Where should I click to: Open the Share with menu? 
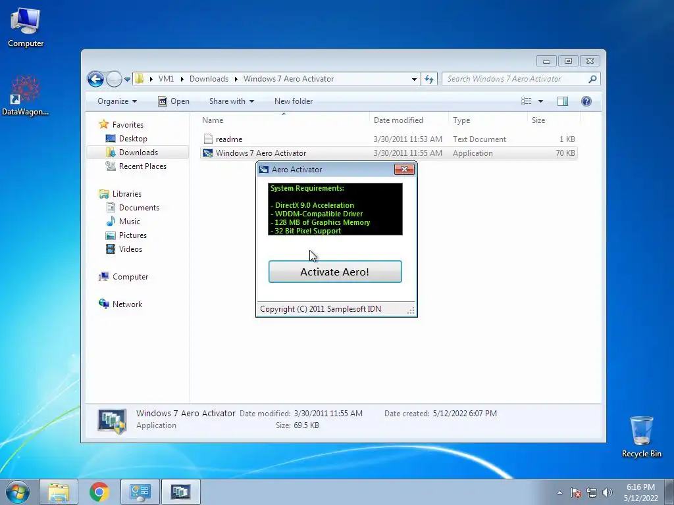tap(231, 101)
